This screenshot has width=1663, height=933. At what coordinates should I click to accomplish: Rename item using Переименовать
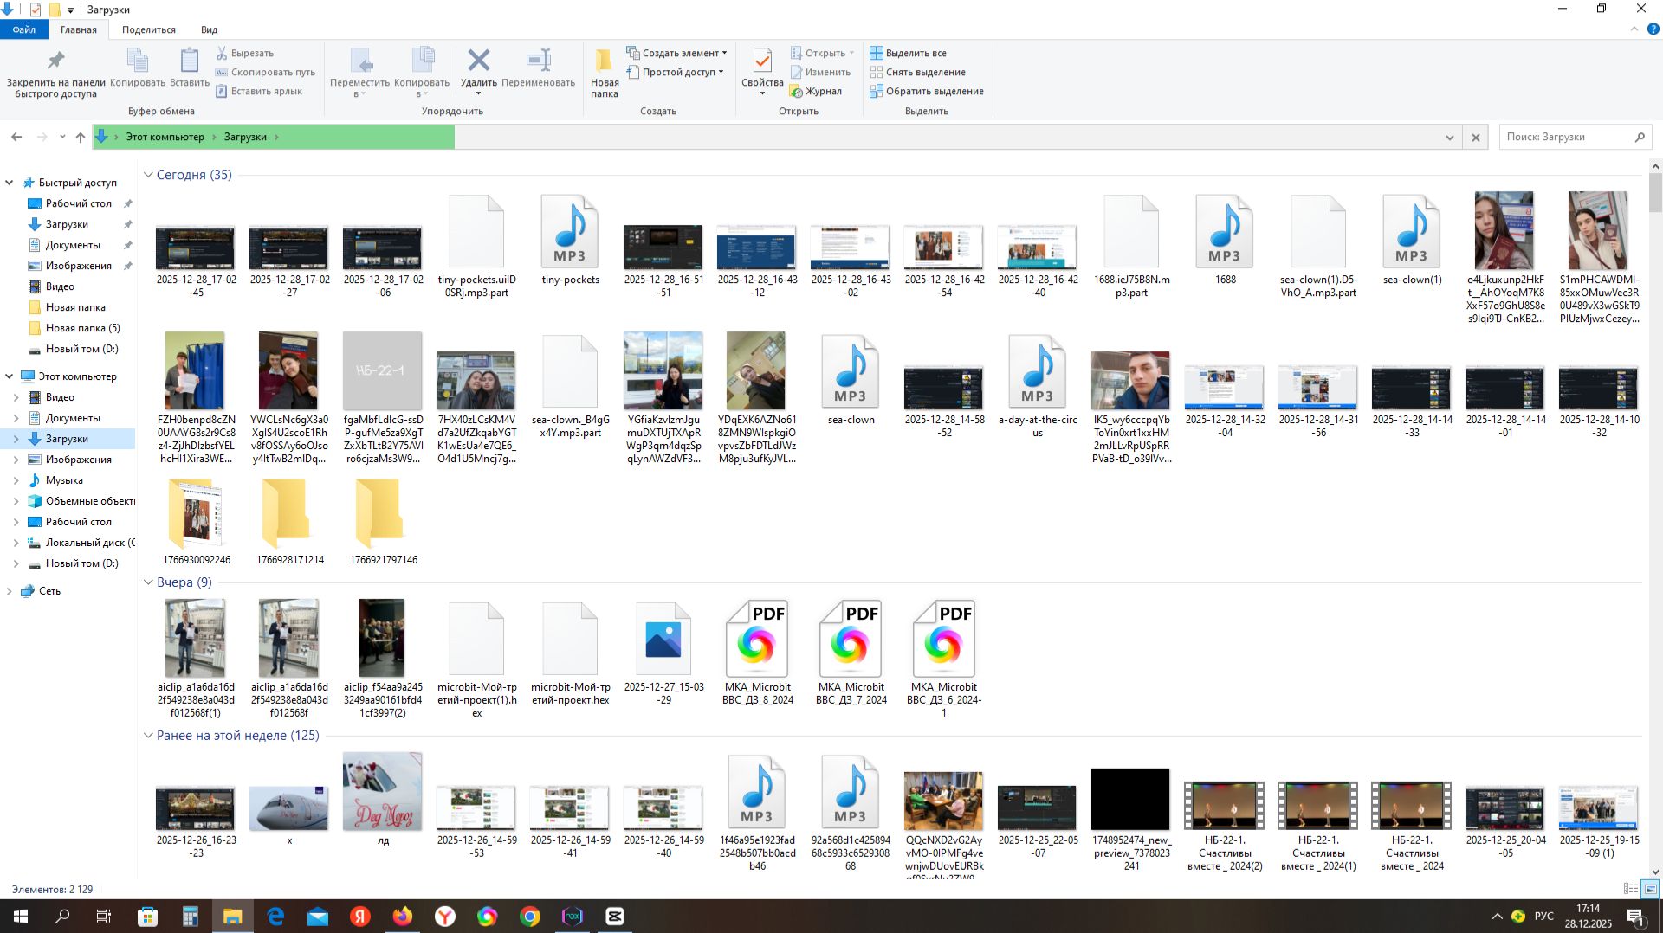coord(538,68)
